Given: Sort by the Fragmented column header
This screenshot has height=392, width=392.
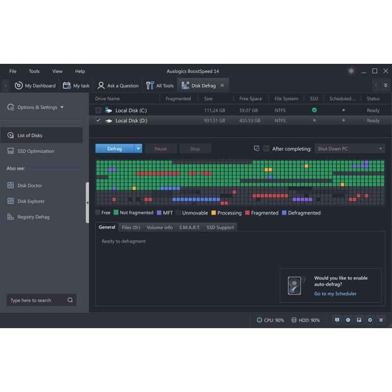Looking at the screenshot, I should [x=178, y=99].
